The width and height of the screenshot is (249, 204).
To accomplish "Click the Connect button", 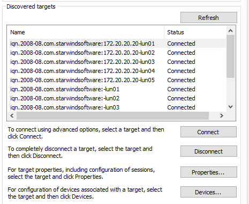I will (x=208, y=132).
